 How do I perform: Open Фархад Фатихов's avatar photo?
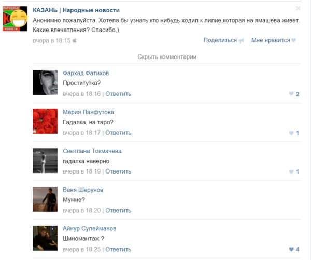[x=45, y=82]
